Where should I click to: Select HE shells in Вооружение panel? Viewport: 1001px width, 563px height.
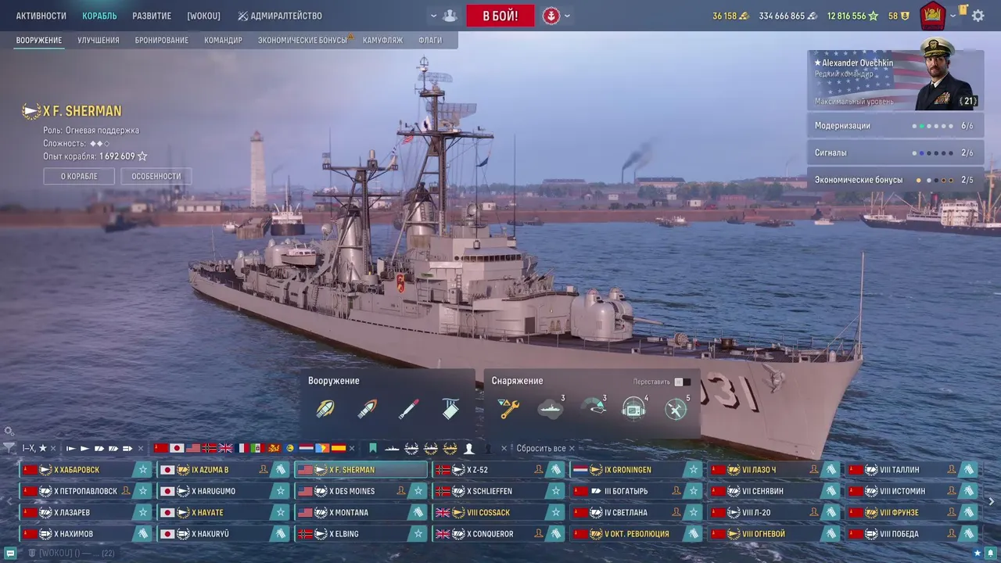pos(325,408)
